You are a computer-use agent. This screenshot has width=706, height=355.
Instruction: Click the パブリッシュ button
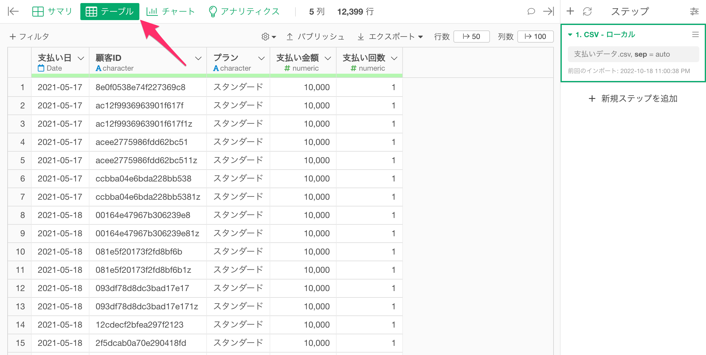(315, 37)
